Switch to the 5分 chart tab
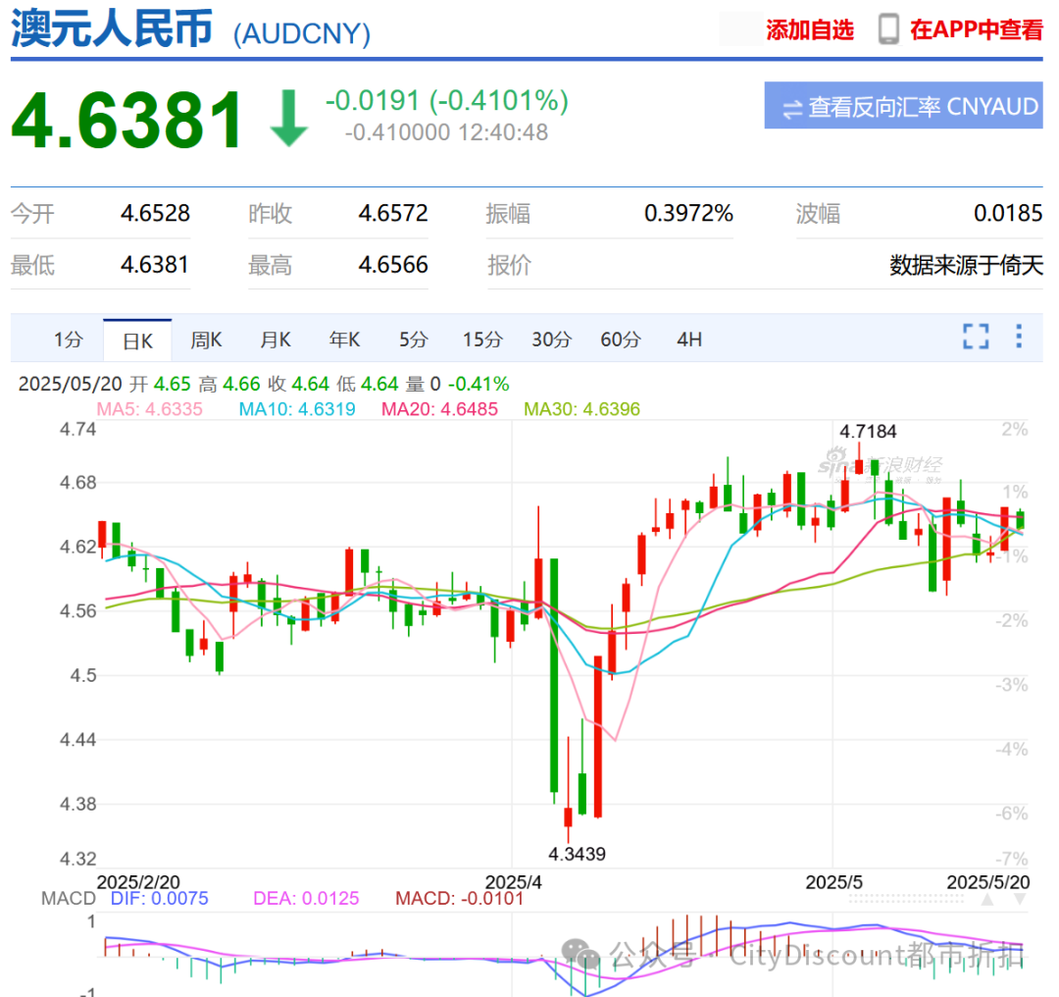Screen dimensions: 1059x997 (x=414, y=340)
